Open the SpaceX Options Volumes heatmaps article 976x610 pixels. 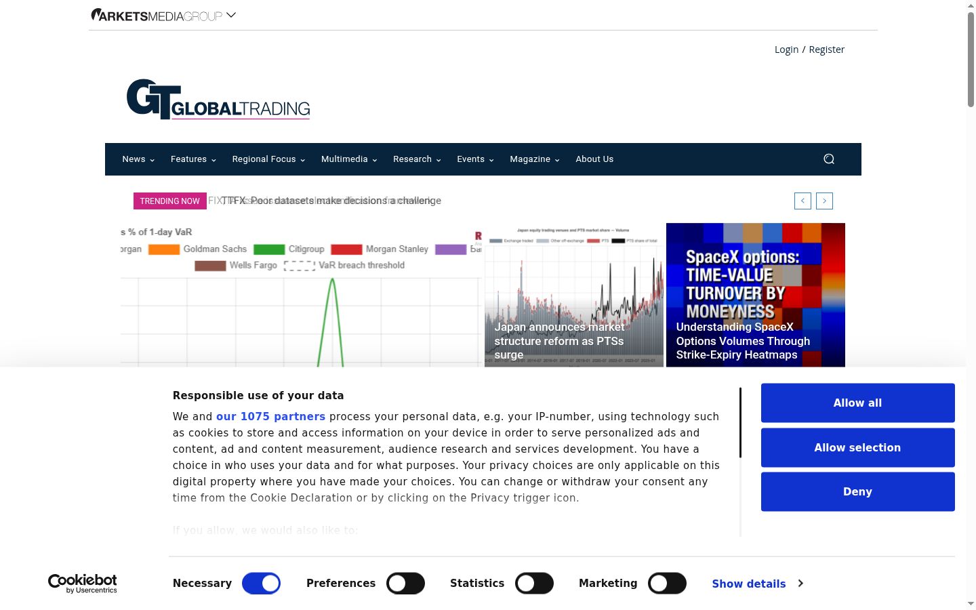tap(743, 341)
